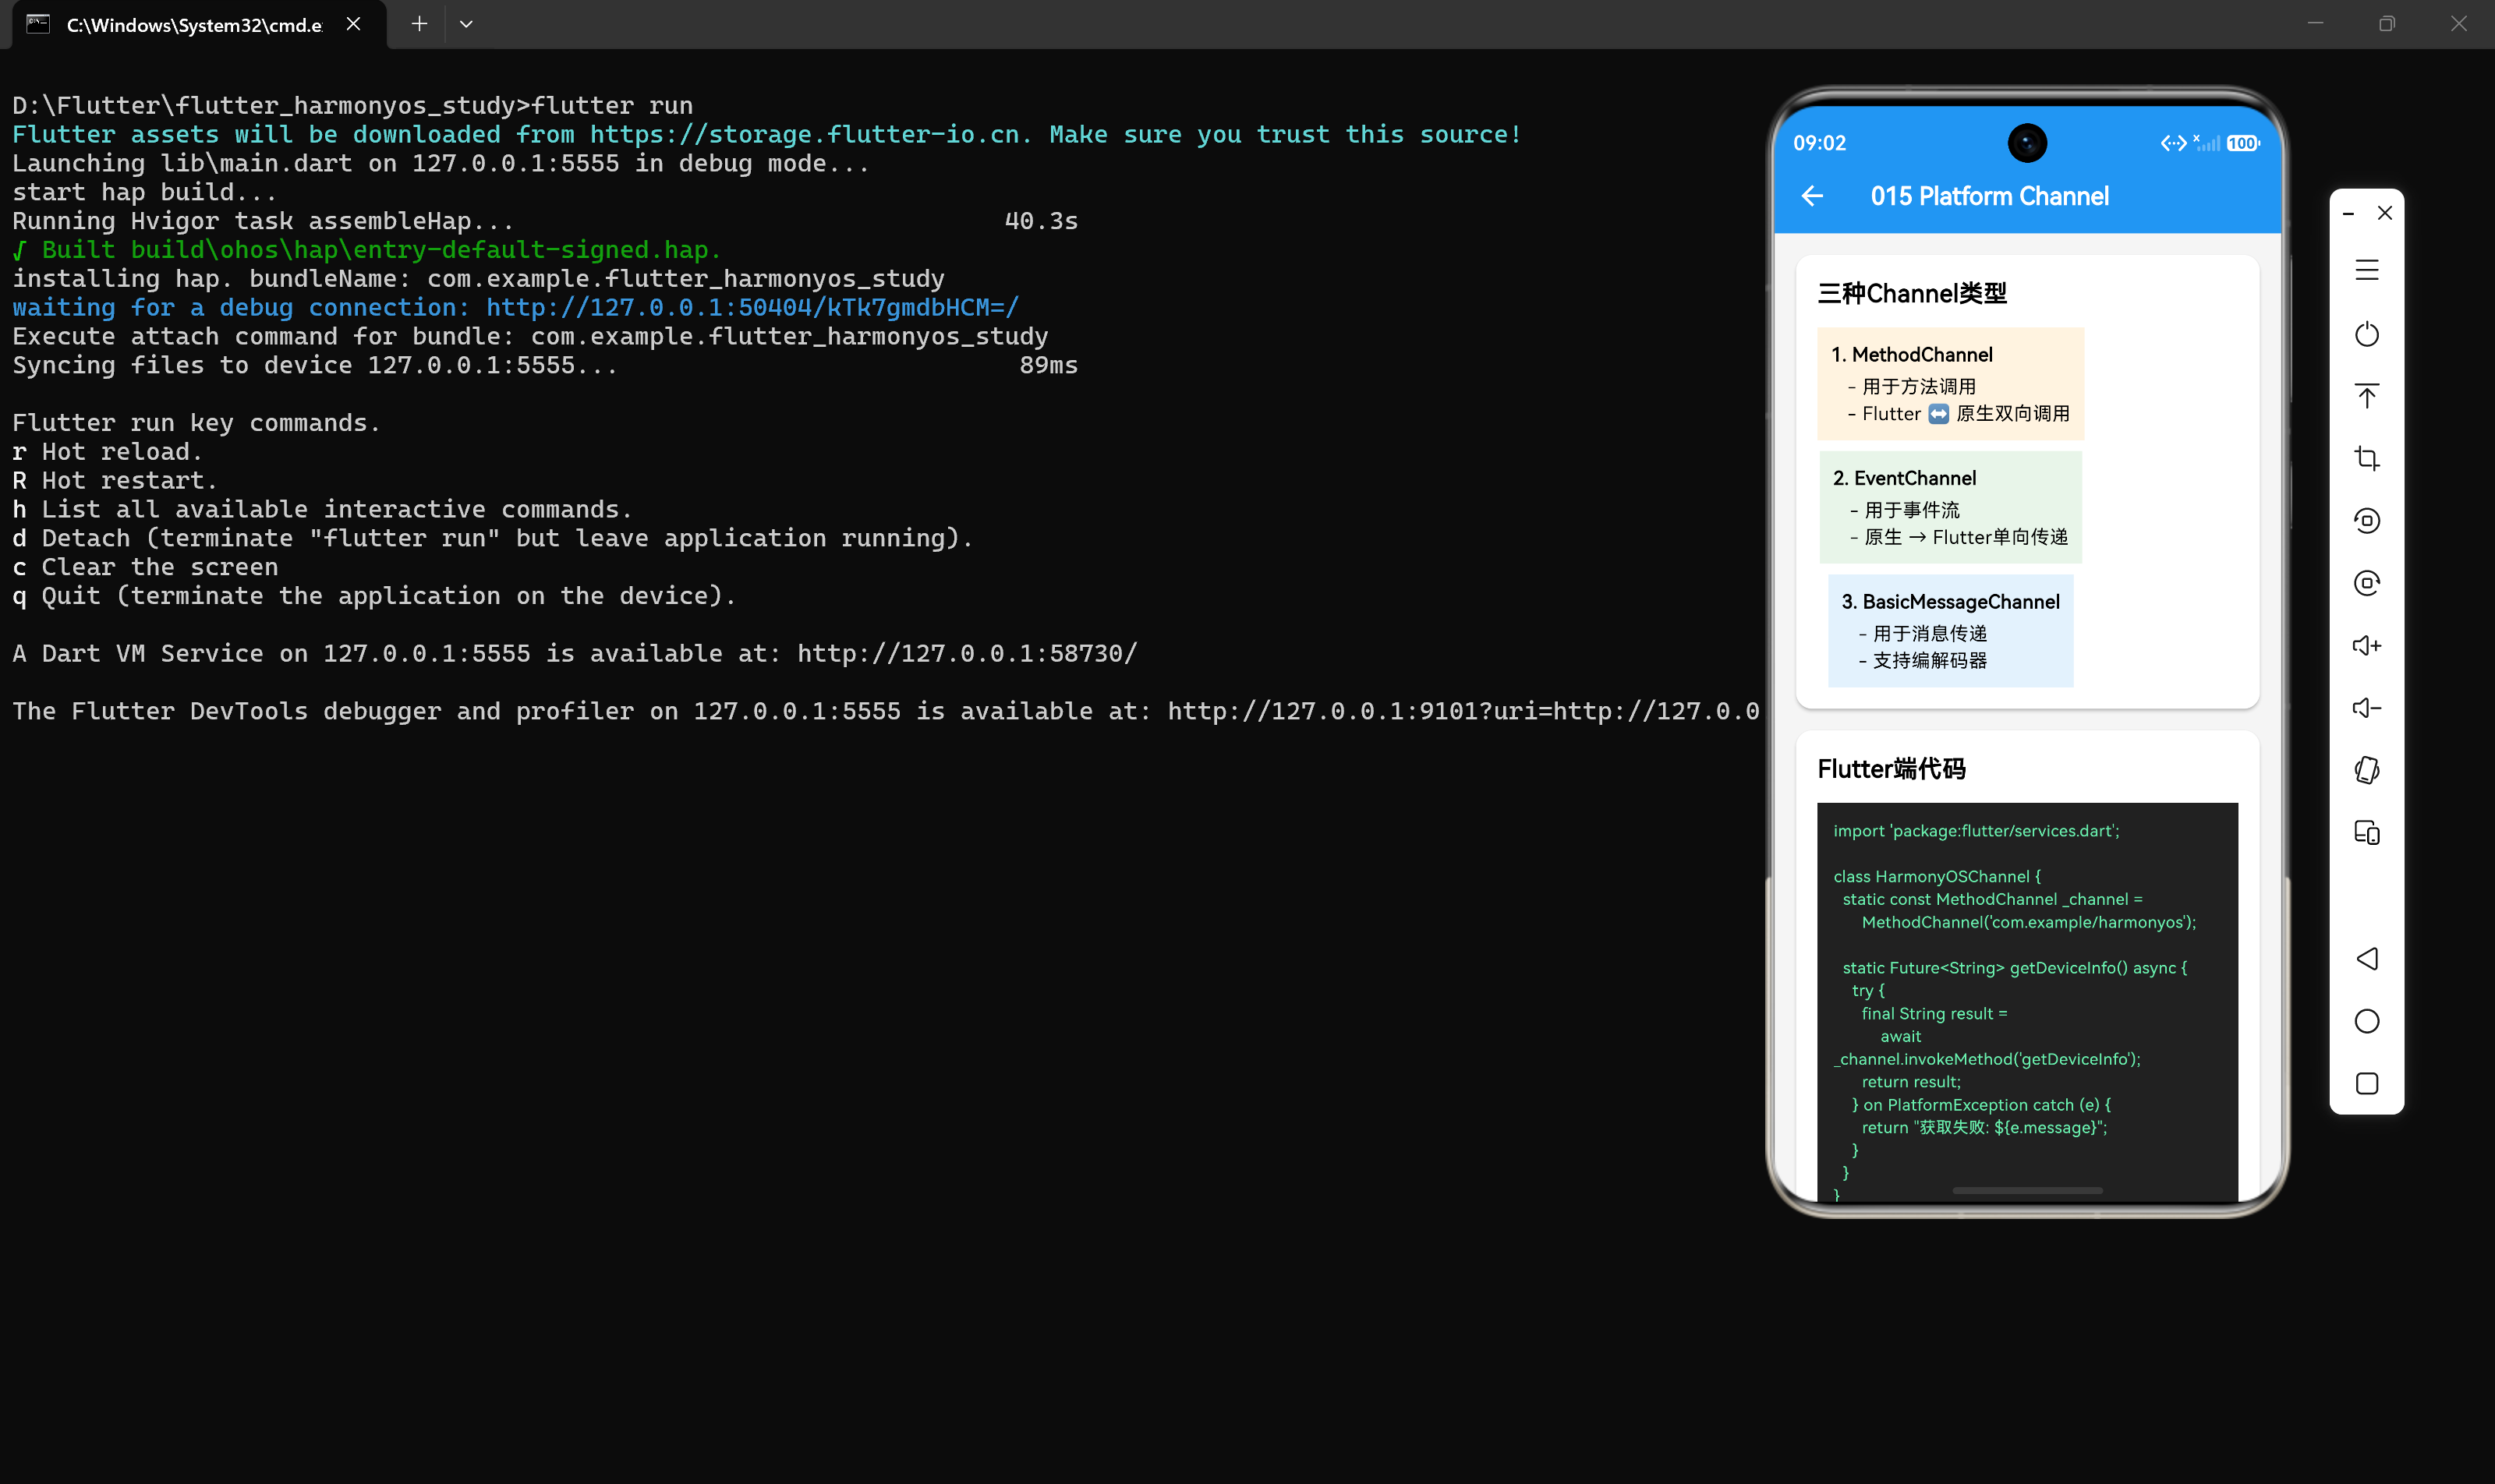Tap the EventChannel card
The image size is (2495, 1484).
pos(1950,508)
